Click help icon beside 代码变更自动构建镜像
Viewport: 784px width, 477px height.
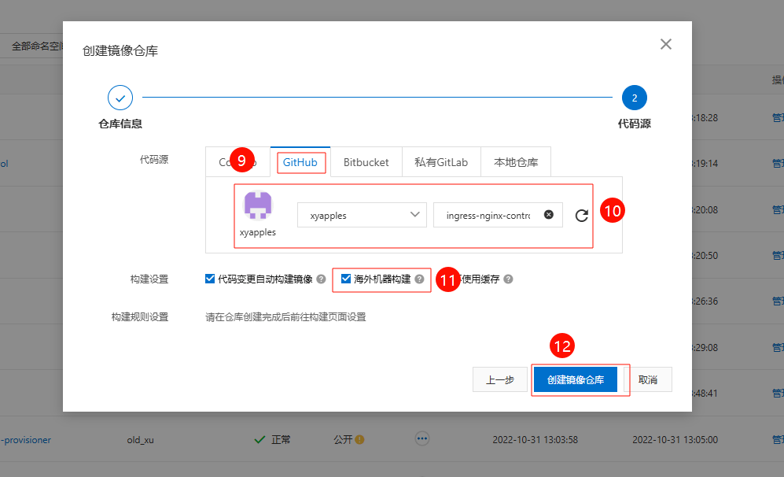click(x=321, y=279)
